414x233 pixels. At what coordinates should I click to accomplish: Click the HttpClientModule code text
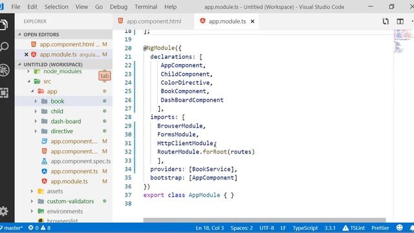(186, 143)
